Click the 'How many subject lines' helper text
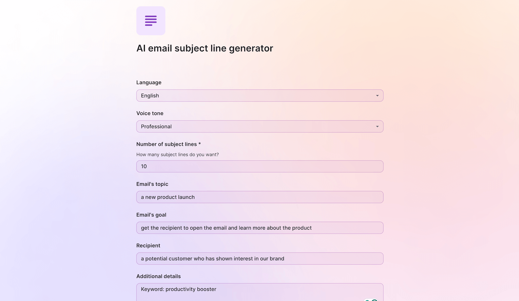 177,154
